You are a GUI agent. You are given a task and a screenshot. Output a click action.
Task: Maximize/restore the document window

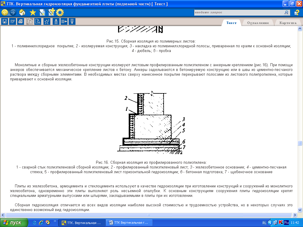tap(292, 4)
